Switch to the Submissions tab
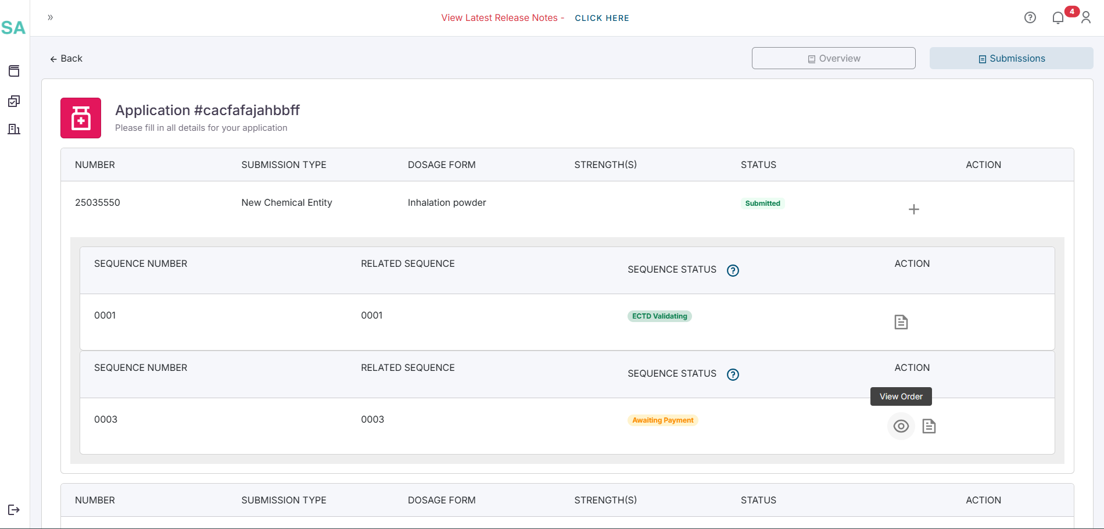 pyautogui.click(x=1011, y=58)
